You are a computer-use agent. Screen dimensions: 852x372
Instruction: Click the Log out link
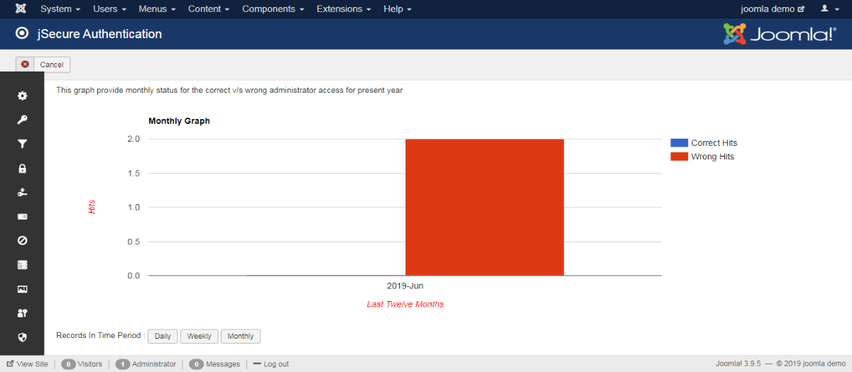point(271,364)
